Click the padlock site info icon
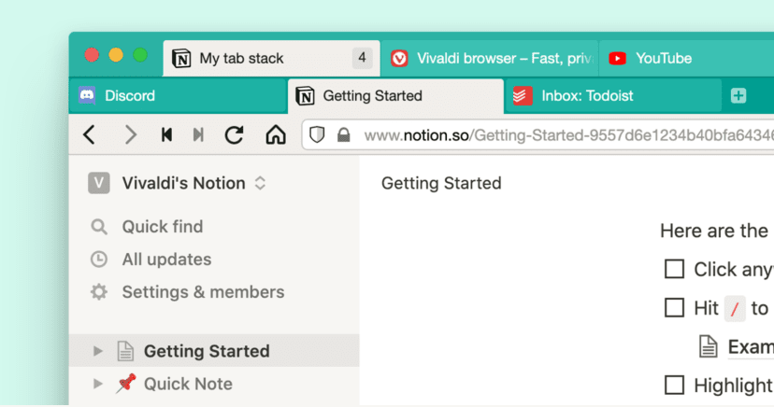Viewport: 774px width, 407px height. pos(344,134)
